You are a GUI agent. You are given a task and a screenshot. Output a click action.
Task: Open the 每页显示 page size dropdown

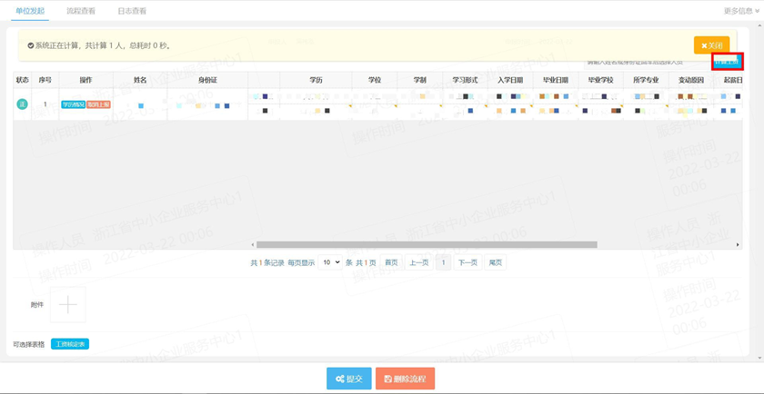coord(330,262)
